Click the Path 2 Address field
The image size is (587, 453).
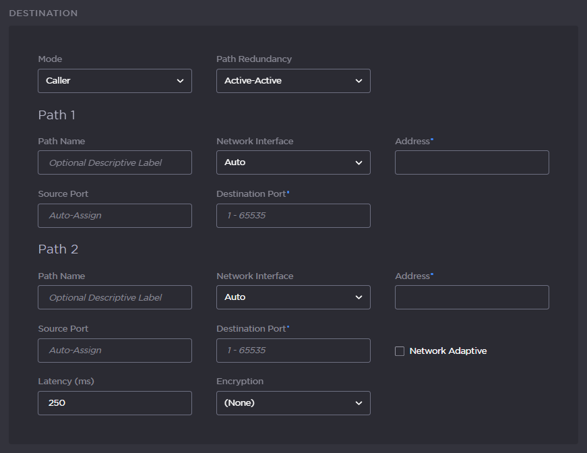472,297
